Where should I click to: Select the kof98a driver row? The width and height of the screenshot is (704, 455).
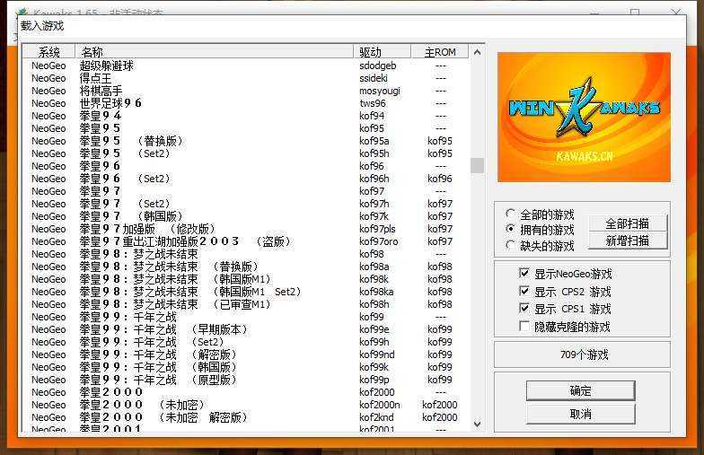click(246, 267)
